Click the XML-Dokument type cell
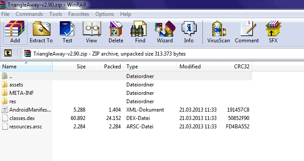This screenshot has height=161, width=304. pos(145,110)
